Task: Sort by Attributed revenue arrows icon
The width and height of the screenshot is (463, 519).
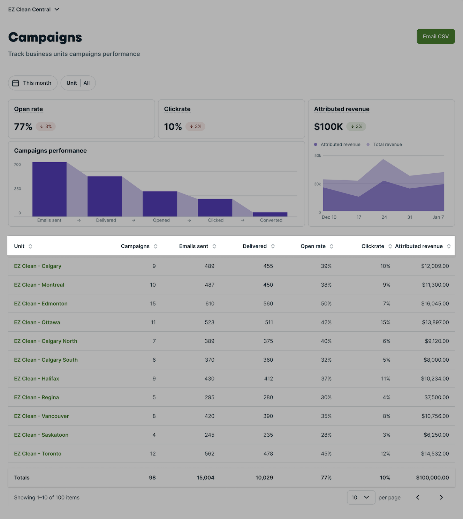Action: pos(448,246)
